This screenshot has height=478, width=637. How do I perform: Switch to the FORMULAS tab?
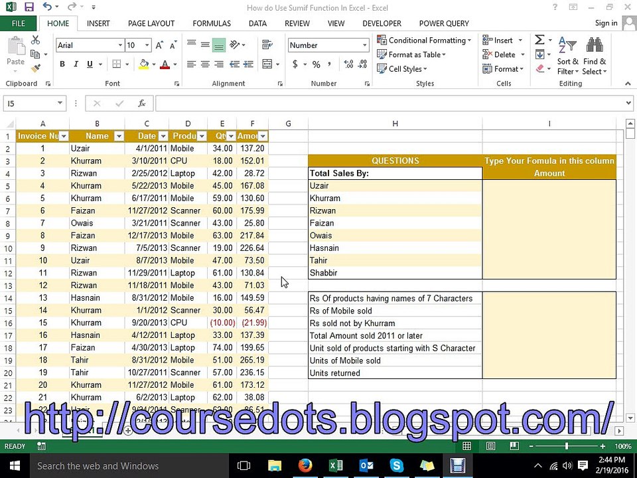coord(212,24)
